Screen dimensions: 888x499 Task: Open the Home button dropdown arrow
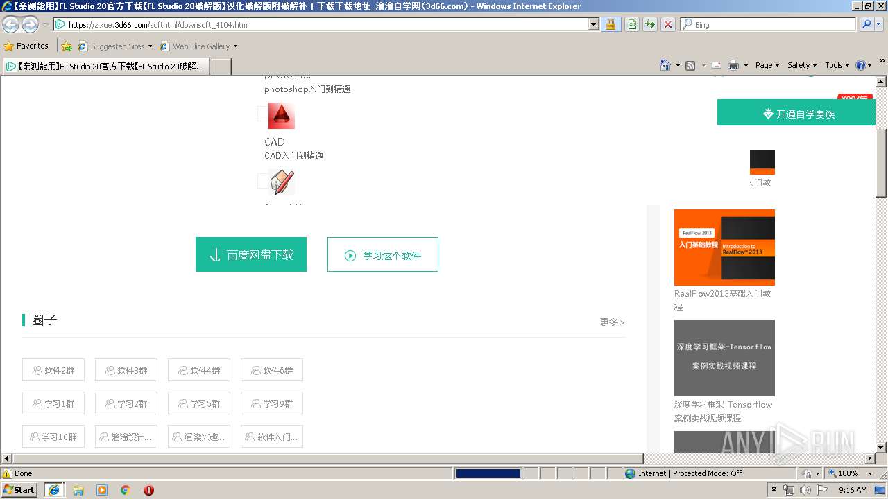click(x=678, y=65)
